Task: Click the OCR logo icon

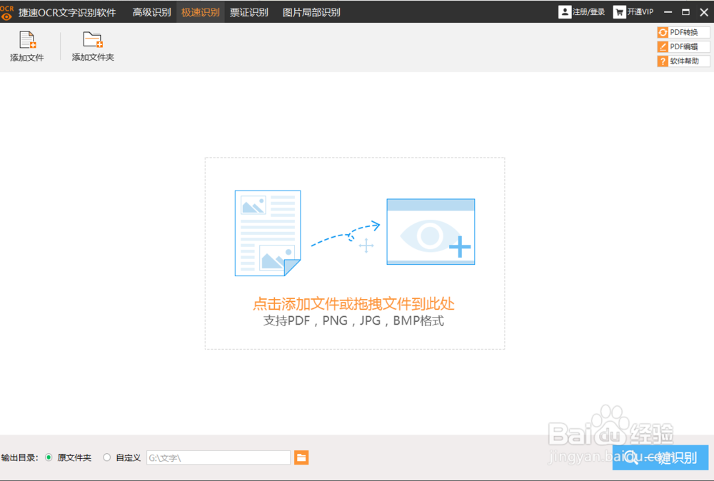Action: pos(8,11)
